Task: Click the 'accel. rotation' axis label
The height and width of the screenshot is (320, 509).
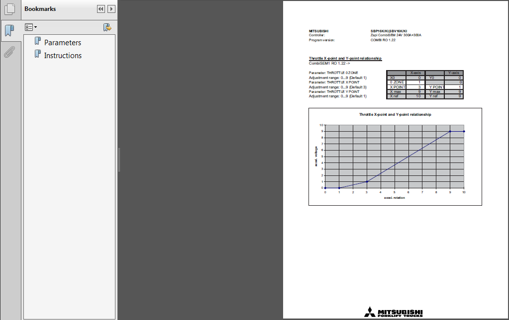Action: point(395,198)
